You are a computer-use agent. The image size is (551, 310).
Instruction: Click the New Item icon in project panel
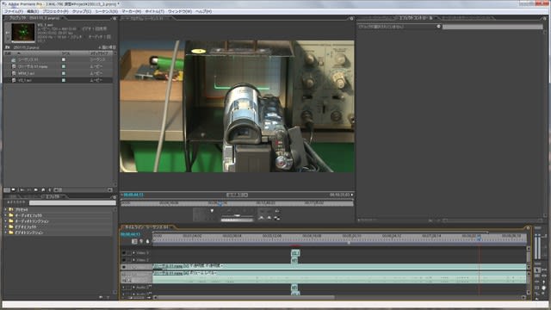43,189
